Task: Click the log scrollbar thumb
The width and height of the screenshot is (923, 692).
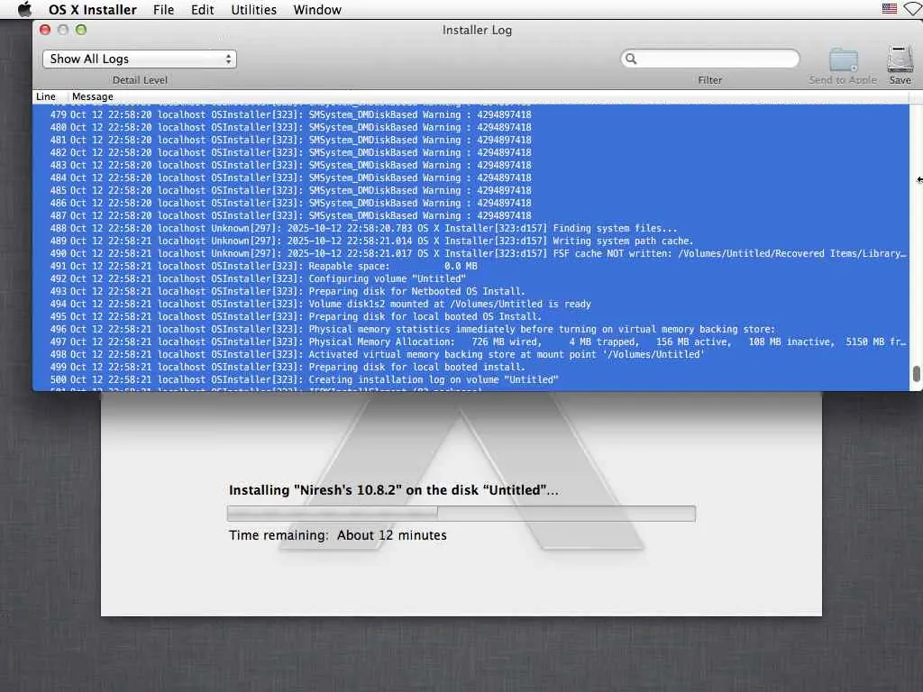Action: pyautogui.click(x=916, y=374)
